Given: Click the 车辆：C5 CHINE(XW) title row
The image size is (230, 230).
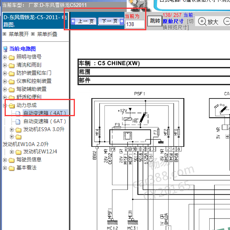Looking at the screenshot, I should pyautogui.click(x=154, y=63).
